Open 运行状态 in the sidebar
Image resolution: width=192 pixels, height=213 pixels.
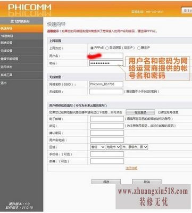[x=21, y=67]
